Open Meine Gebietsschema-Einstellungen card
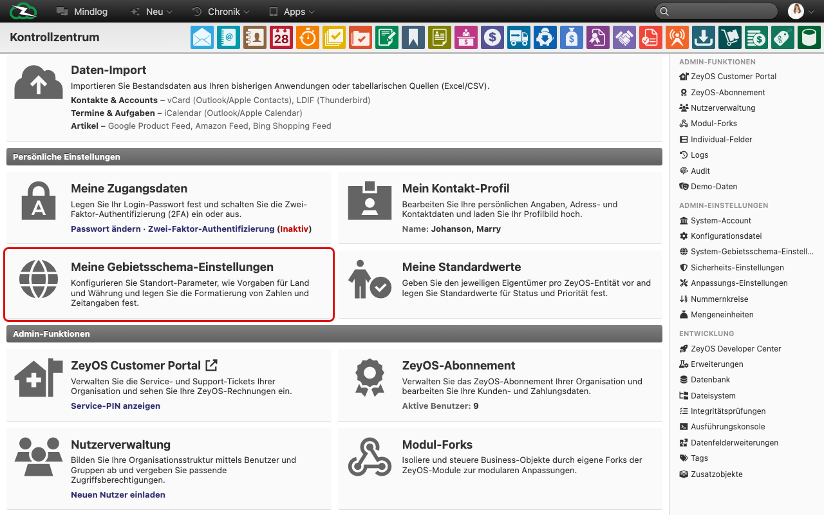 (169, 284)
